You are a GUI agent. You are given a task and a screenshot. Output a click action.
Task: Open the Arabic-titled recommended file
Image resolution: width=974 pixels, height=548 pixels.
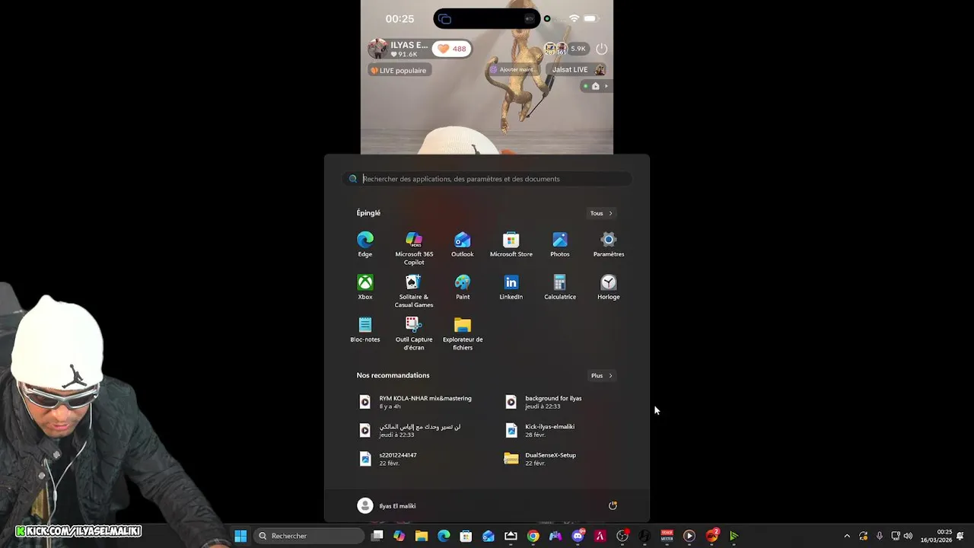click(x=411, y=430)
